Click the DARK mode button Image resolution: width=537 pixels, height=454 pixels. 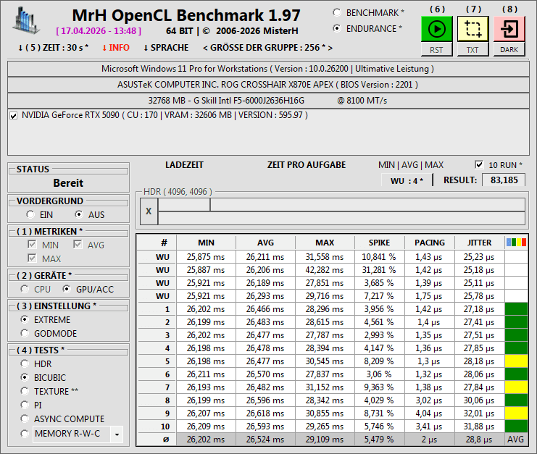[x=509, y=50]
